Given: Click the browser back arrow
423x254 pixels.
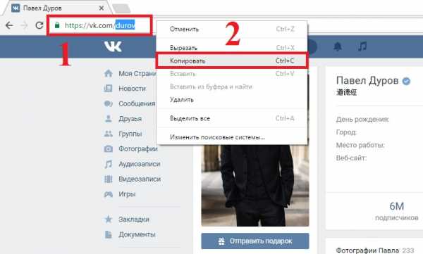Looking at the screenshot, I should (x=9, y=25).
